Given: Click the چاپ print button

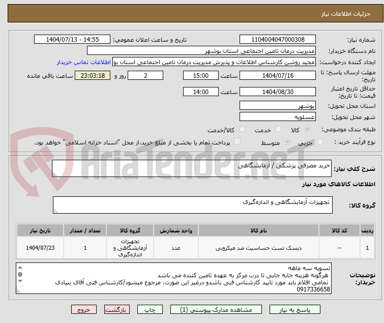Looking at the screenshot, I should click(150, 309).
